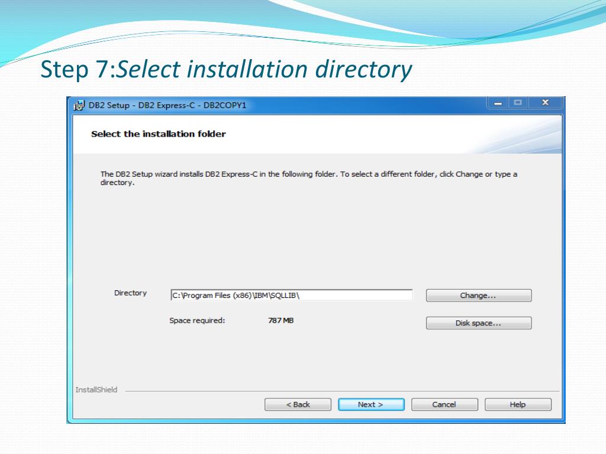The width and height of the screenshot is (606, 454).
Task: Click the DB2 Setup title bar icon
Action: coord(79,105)
